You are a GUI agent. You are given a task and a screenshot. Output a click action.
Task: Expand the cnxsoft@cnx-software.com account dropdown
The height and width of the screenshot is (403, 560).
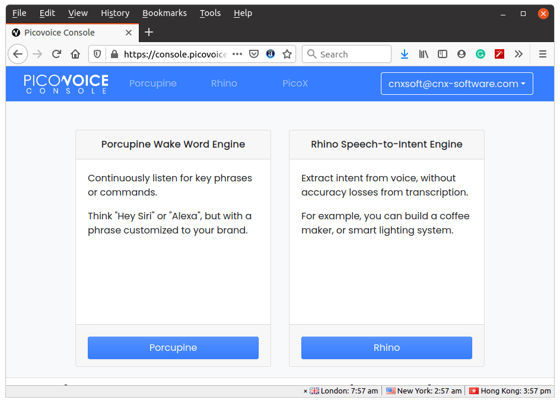[x=457, y=84]
